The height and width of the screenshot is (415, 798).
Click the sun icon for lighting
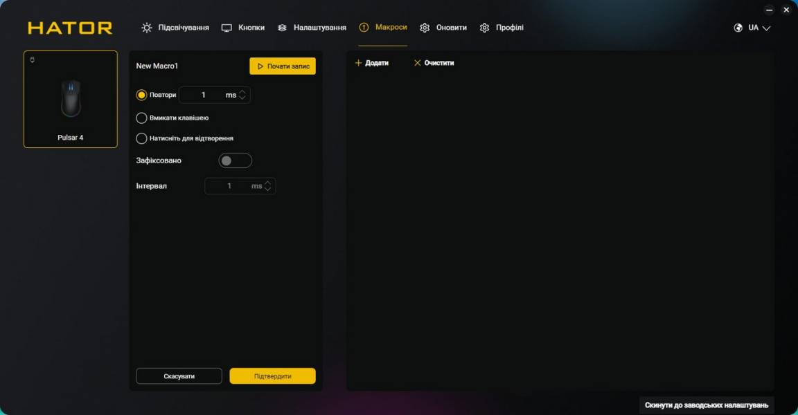pyautogui.click(x=147, y=28)
